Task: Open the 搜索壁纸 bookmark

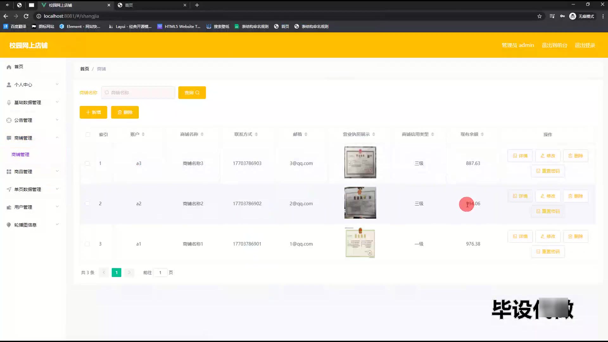Action: point(218,27)
